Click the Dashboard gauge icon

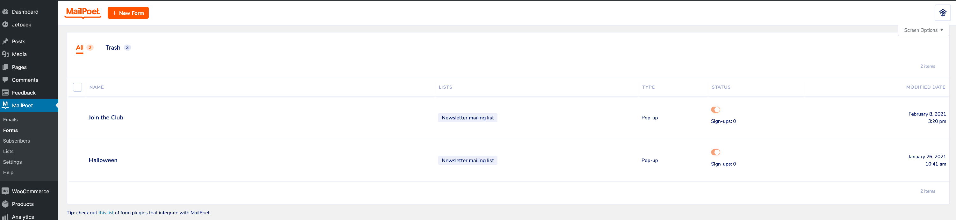coord(5,11)
